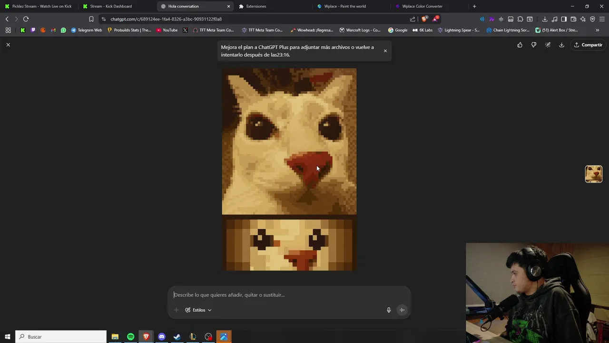Viewport: 609px width, 343px height.
Task: Open the Gmail bookmark icon
Action: point(53,30)
